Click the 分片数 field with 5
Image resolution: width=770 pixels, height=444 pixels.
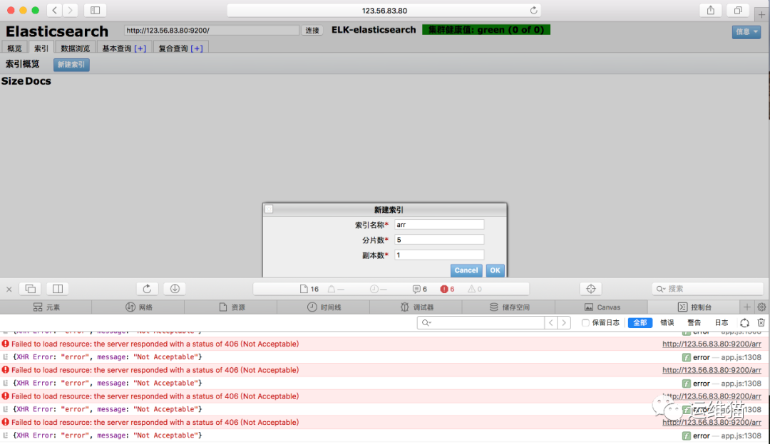439,240
